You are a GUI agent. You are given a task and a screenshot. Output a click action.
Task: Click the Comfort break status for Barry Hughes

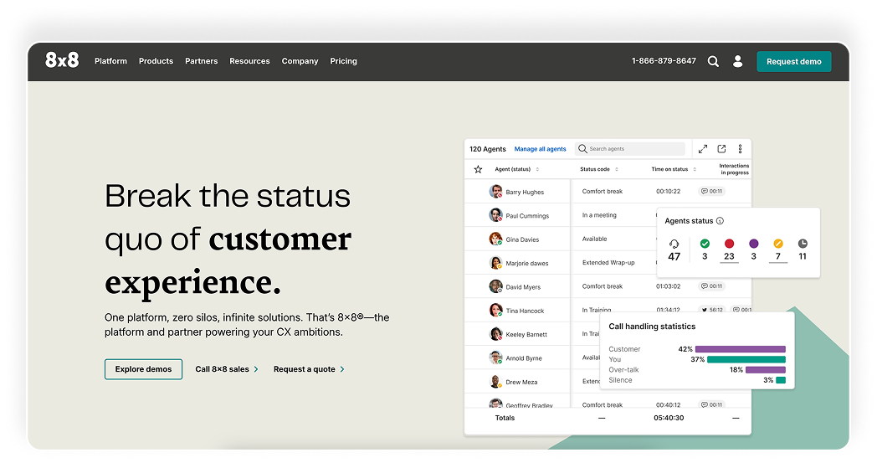[x=603, y=192]
